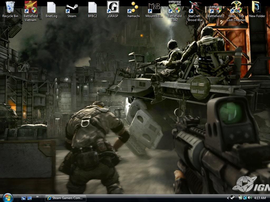This screenshot has width=270, height=202.
Task: Open the volume speaker tray icon
Action: (250, 198)
